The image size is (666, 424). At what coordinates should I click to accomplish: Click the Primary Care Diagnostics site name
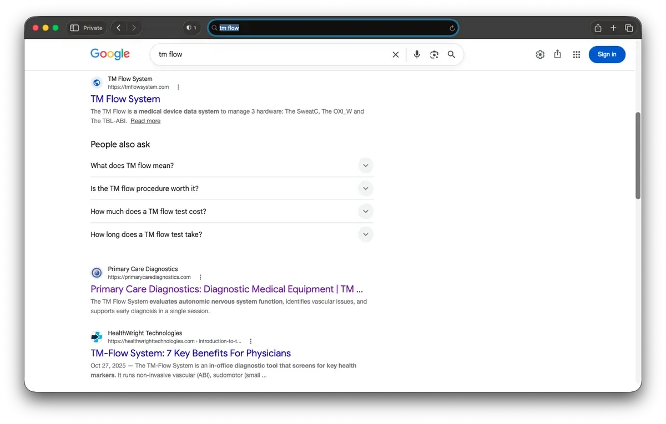point(143,269)
